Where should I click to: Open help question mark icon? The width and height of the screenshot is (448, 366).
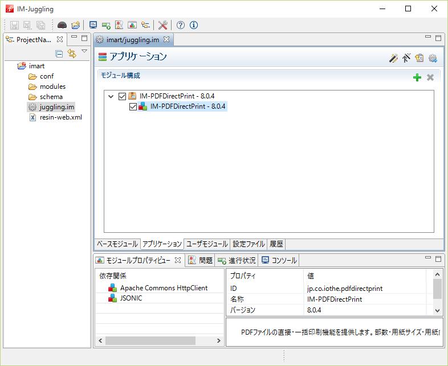click(x=181, y=25)
